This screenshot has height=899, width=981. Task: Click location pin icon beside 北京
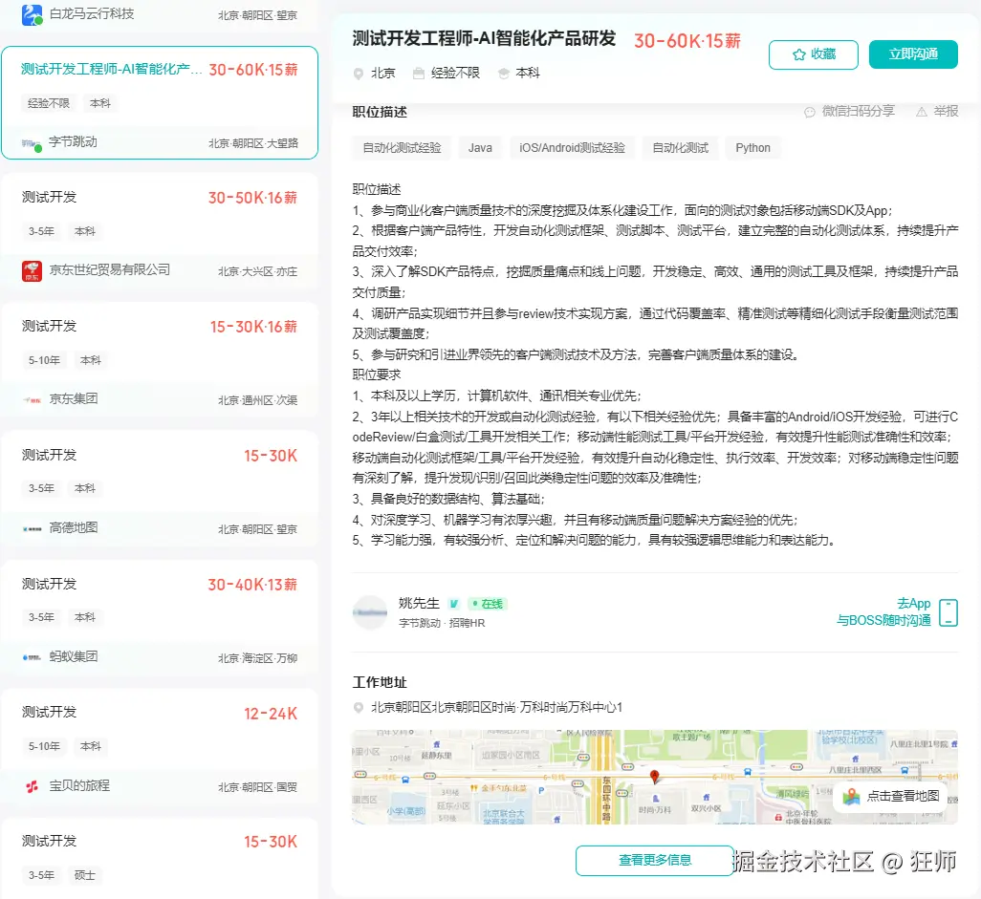[x=359, y=74]
